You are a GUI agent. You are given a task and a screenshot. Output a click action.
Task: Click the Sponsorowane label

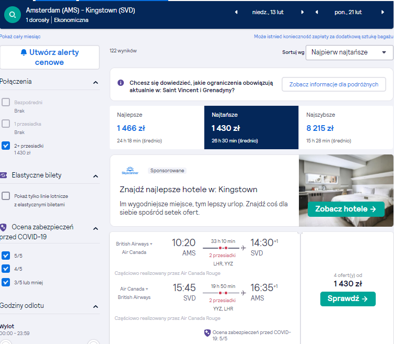tap(167, 171)
